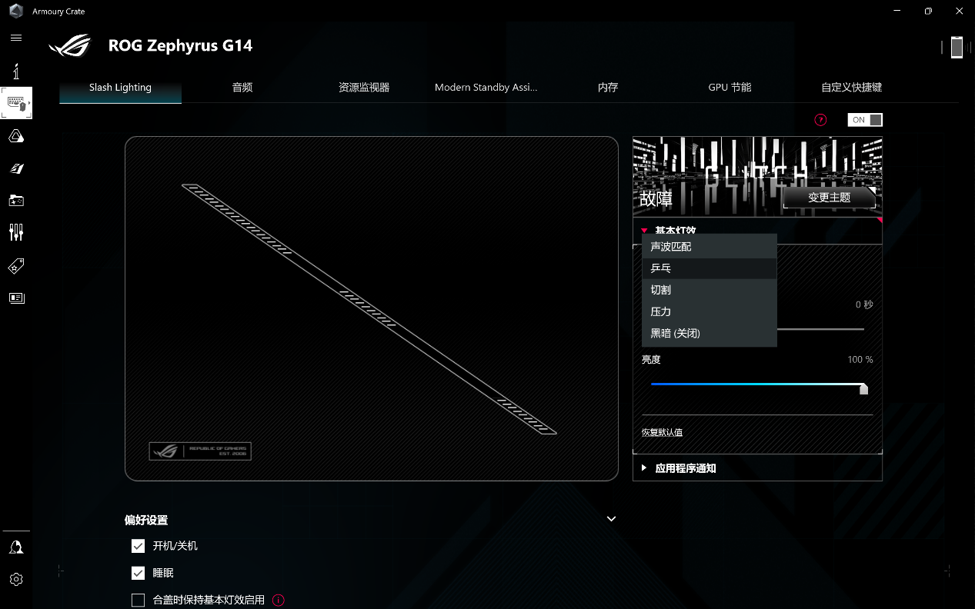Click the 偏好设置 heading
975x609 pixels.
tap(146, 520)
